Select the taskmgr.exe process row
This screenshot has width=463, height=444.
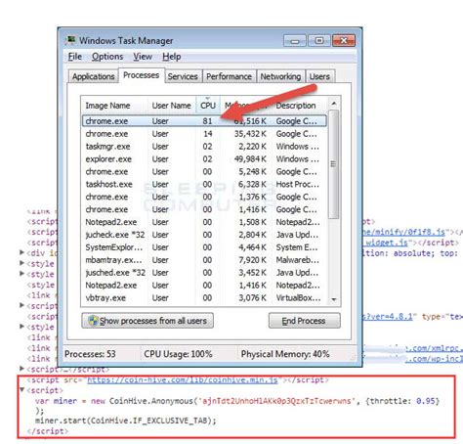pos(204,147)
